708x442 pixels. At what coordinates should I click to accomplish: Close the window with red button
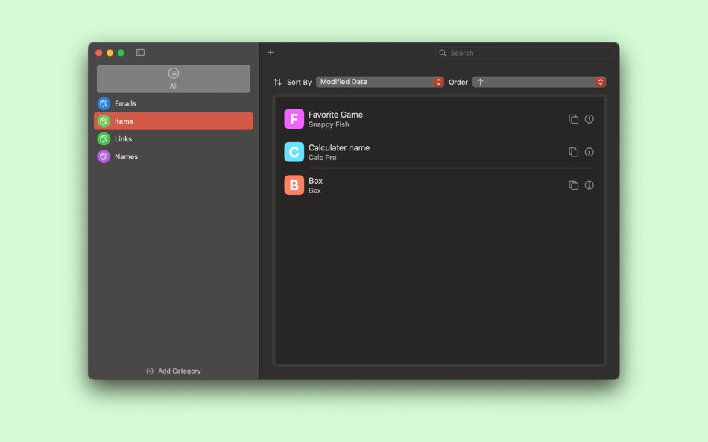pos(99,53)
